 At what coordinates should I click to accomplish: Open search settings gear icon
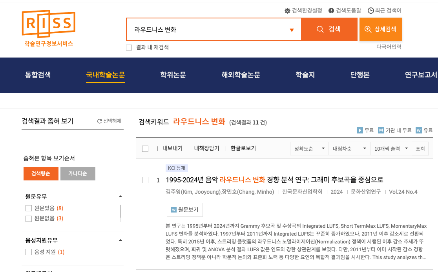287,11
